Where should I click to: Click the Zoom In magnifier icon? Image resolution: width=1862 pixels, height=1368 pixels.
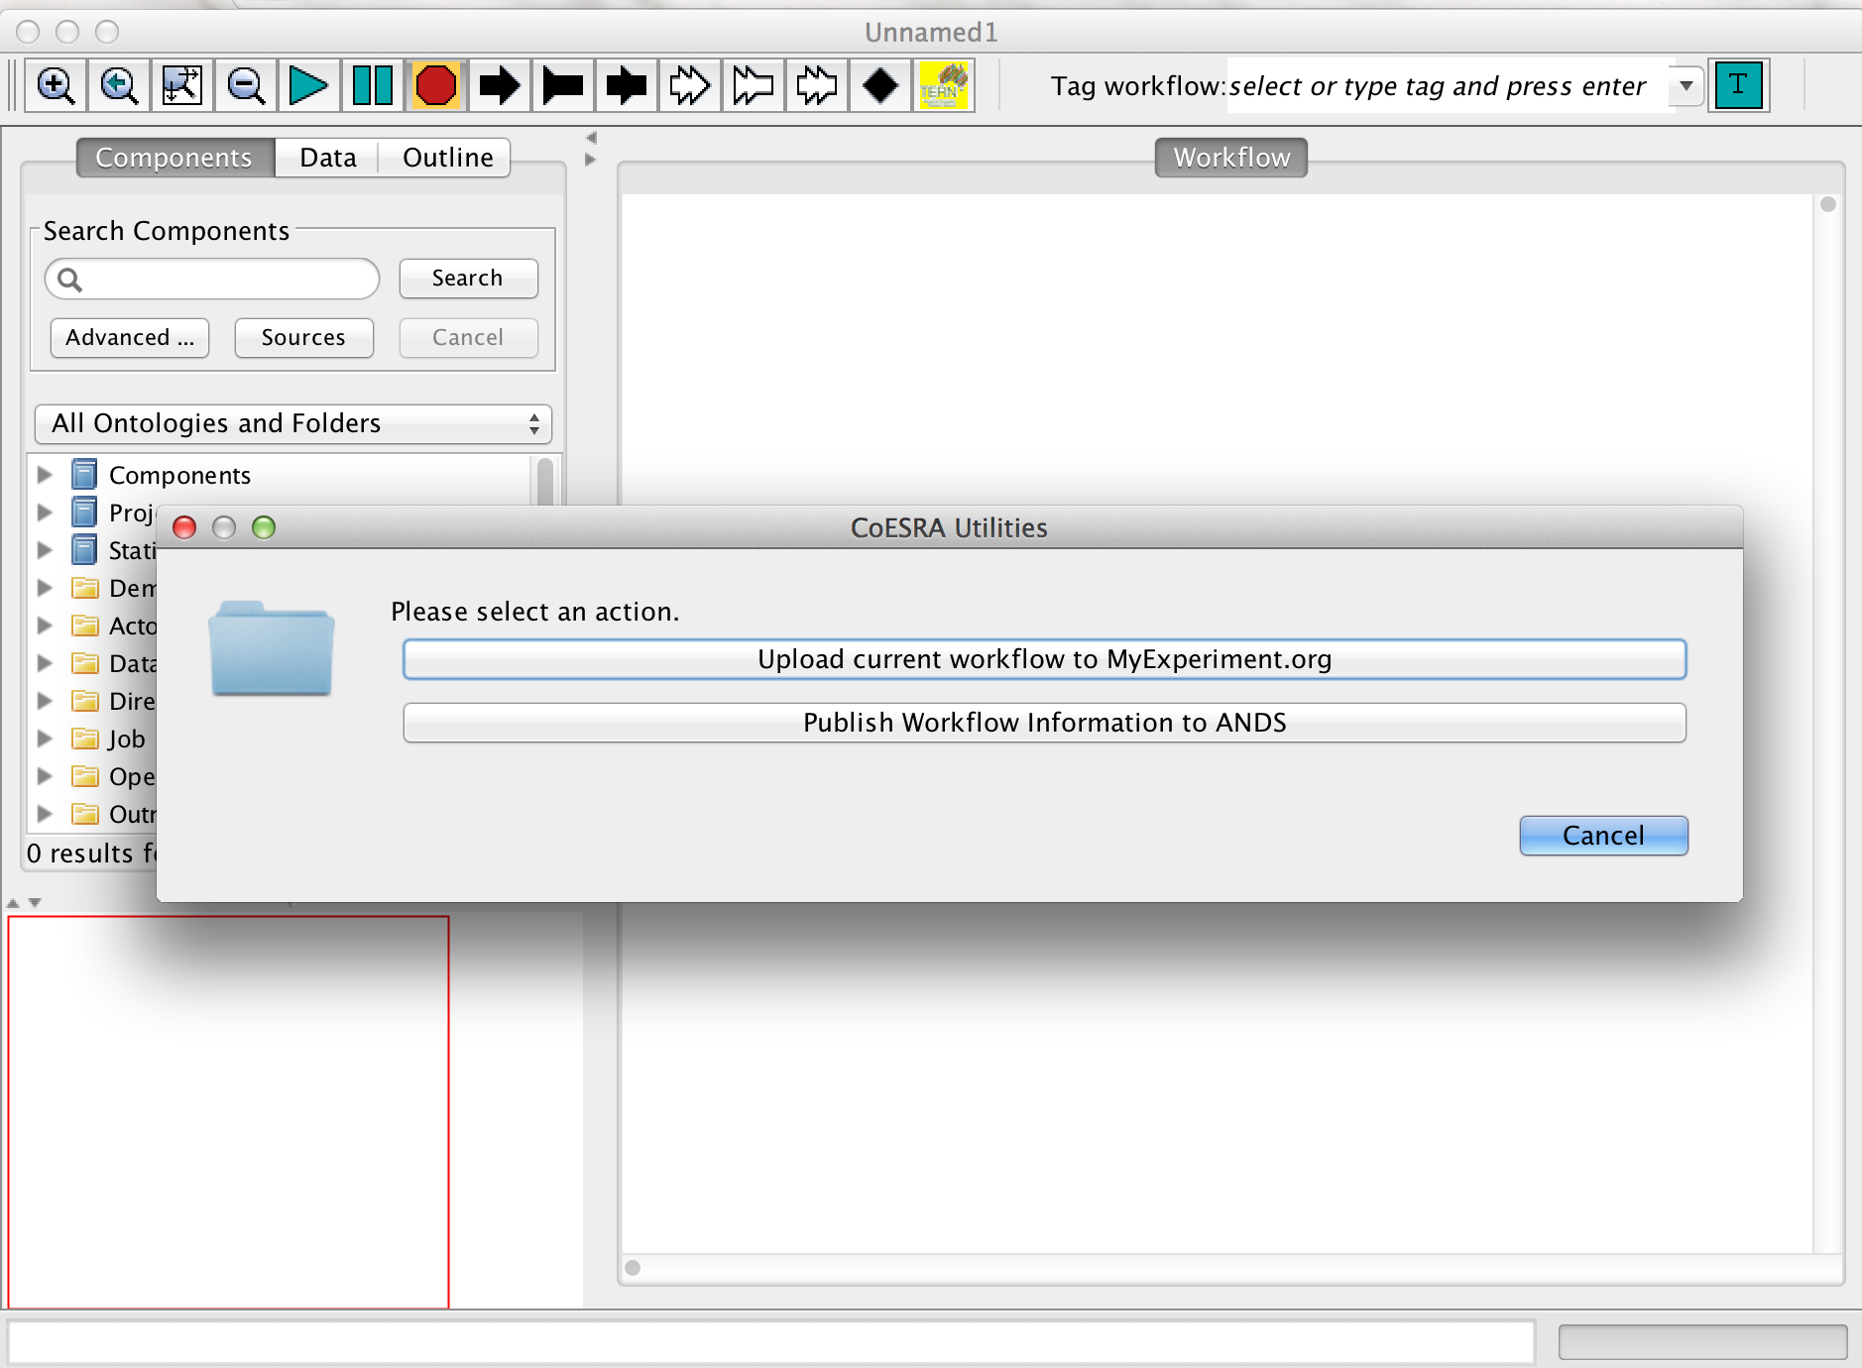(x=56, y=85)
